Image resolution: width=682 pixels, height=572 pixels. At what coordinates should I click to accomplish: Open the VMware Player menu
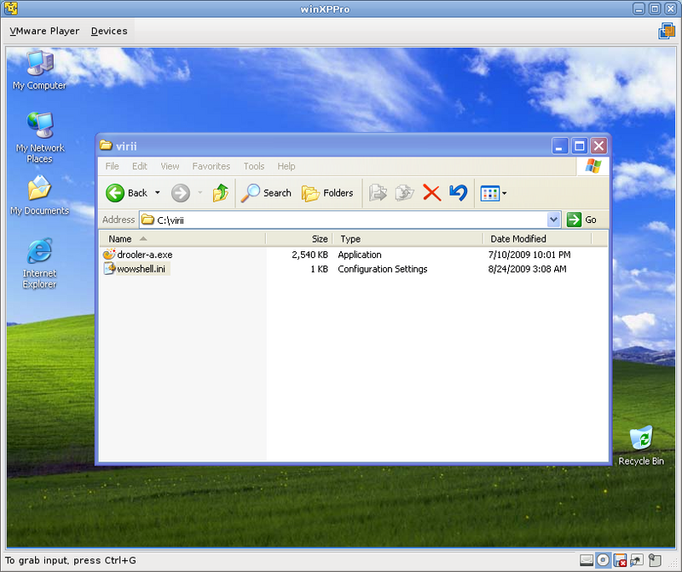coord(44,31)
